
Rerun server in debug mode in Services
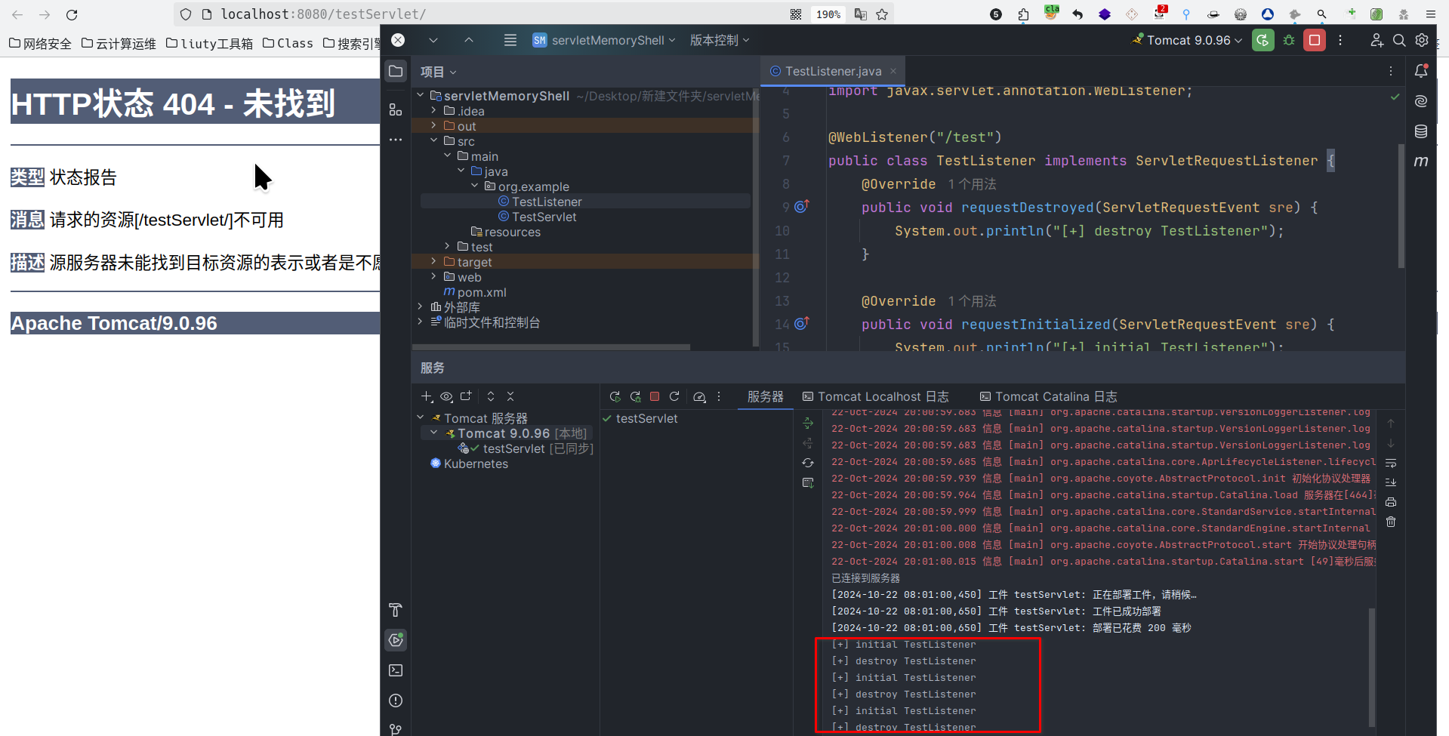(x=635, y=396)
